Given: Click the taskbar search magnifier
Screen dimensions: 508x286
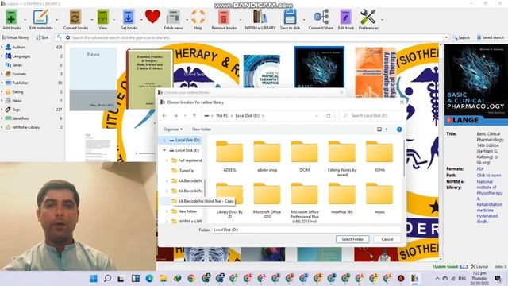Looking at the screenshot, I should coord(107,279).
